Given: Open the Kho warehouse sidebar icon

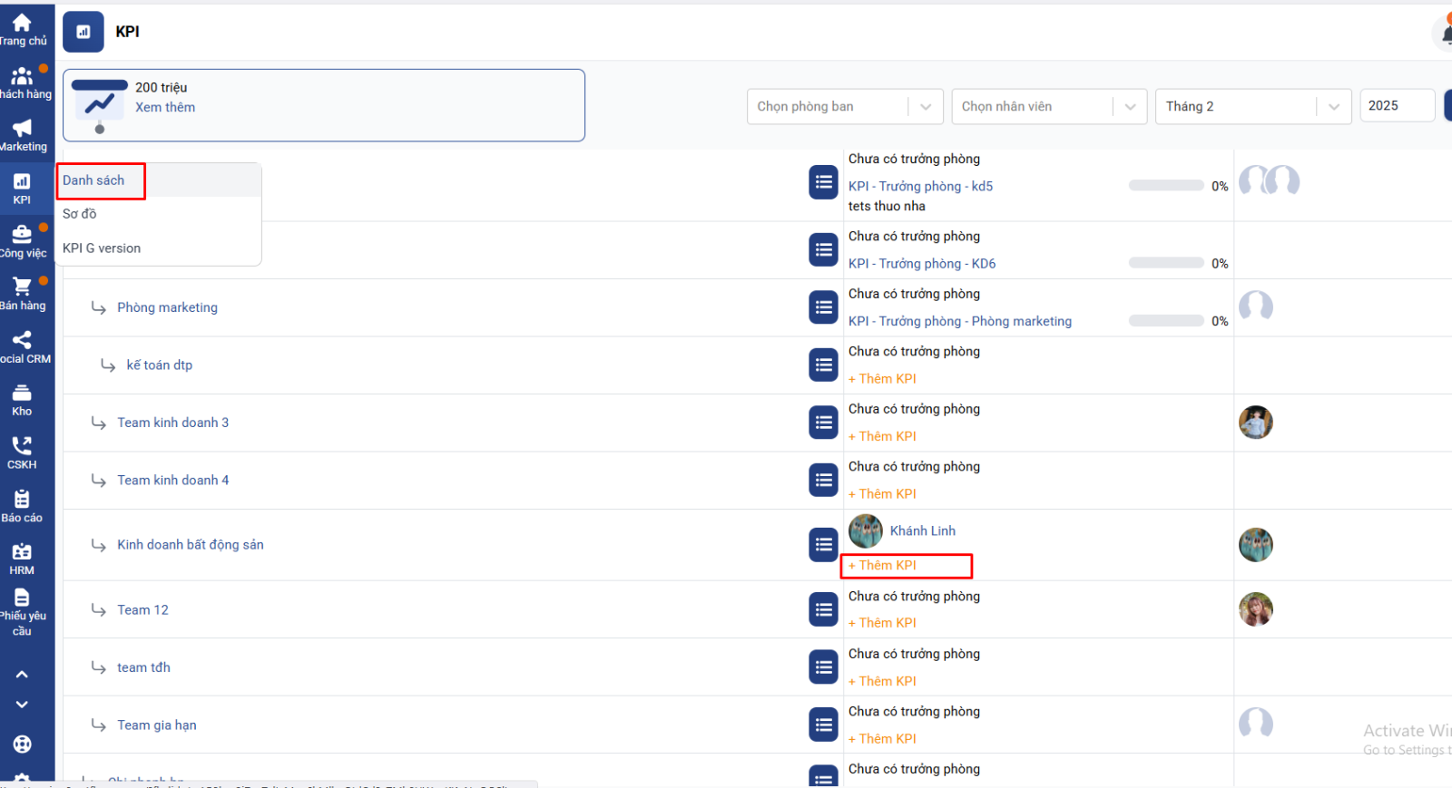Looking at the screenshot, I should coord(22,394).
